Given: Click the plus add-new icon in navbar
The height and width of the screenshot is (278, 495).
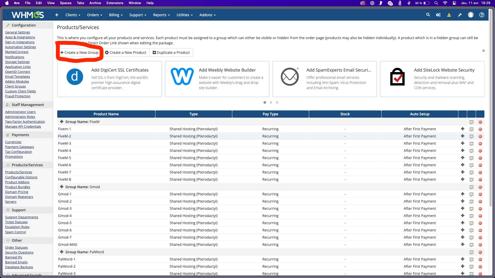Looking at the screenshot, I should pyautogui.click(x=57, y=15).
